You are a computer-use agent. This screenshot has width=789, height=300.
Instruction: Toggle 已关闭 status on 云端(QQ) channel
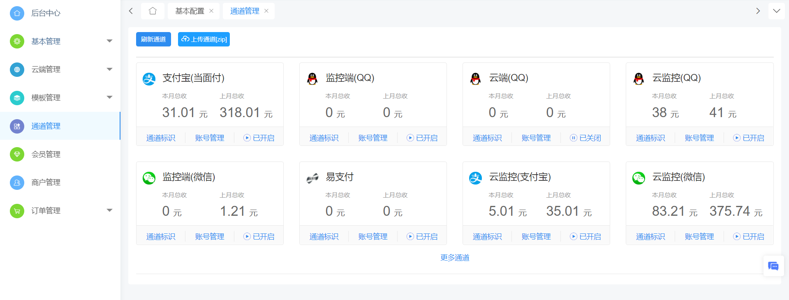click(x=585, y=138)
